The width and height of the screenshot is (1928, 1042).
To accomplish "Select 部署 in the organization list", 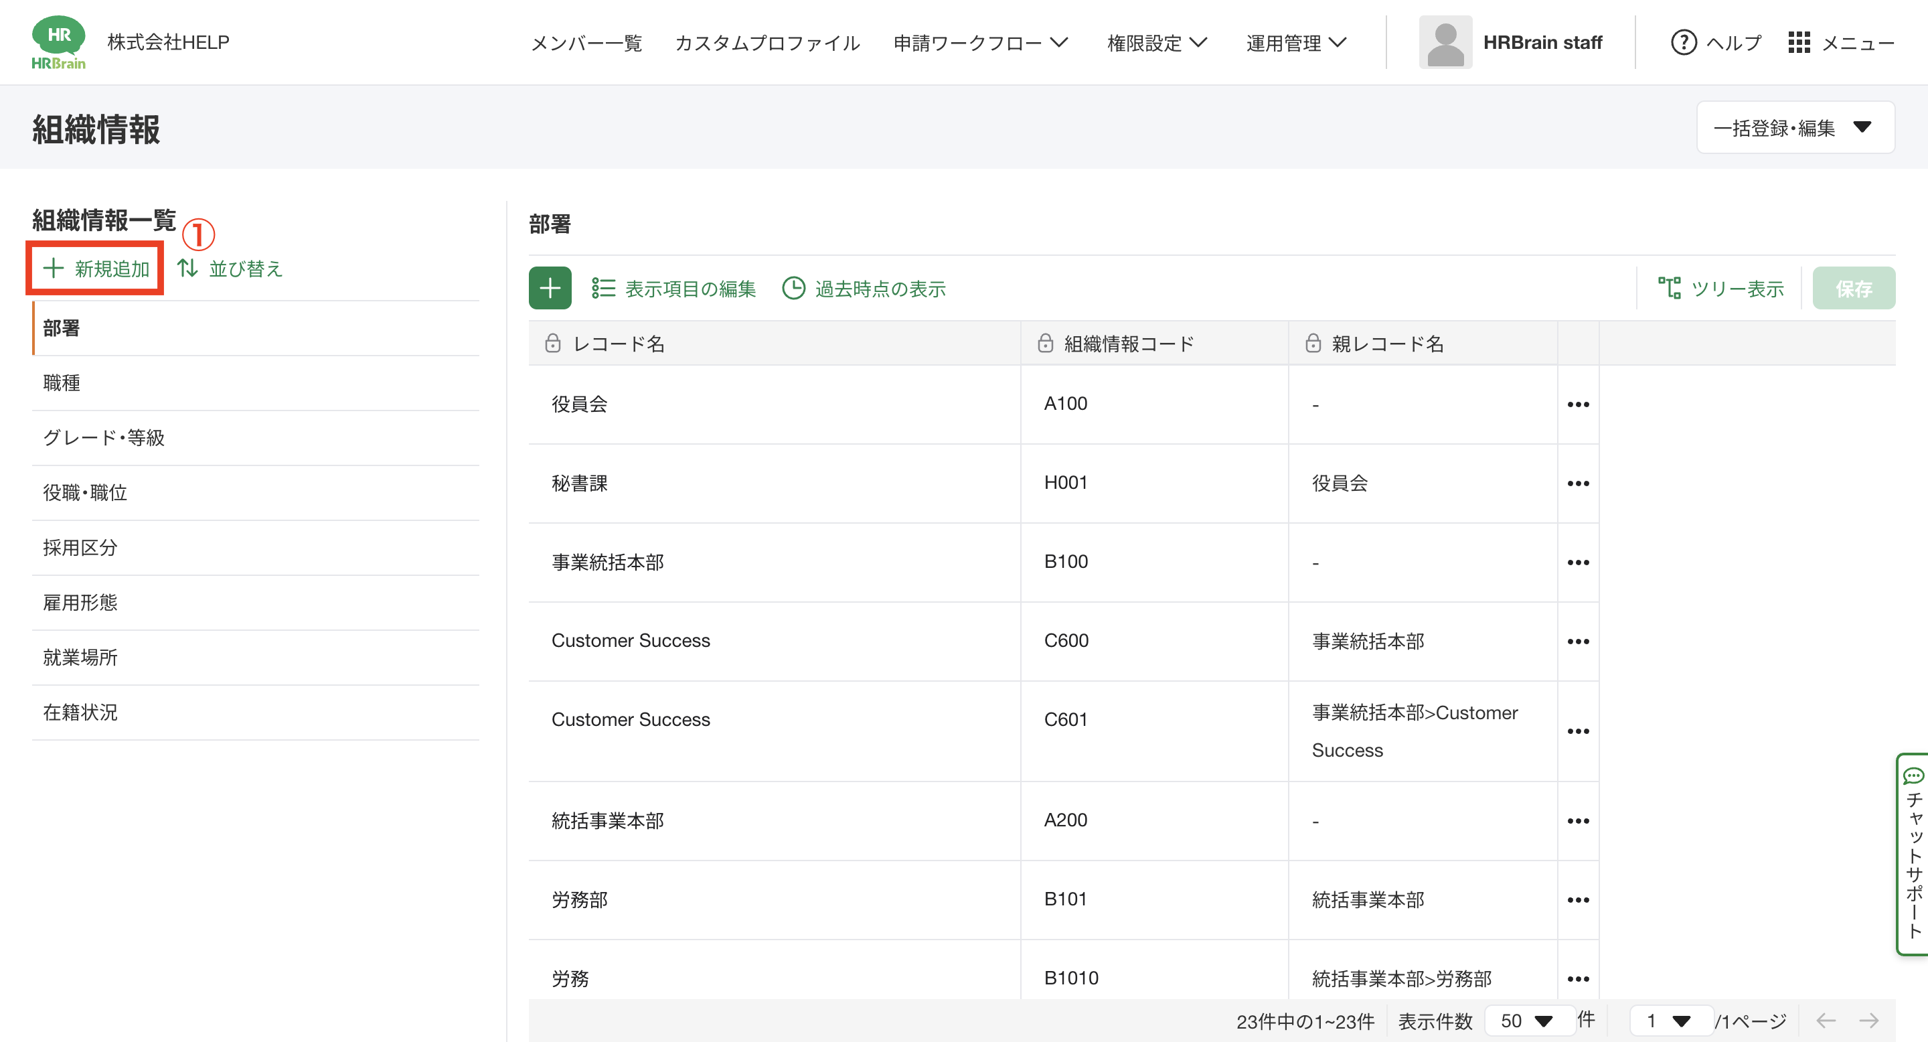I will [255, 328].
